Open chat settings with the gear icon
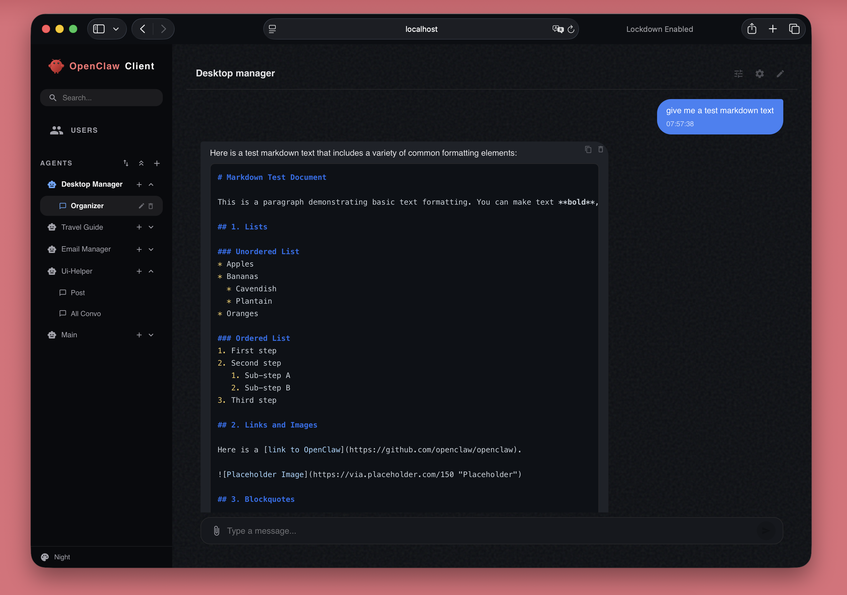 click(x=759, y=74)
